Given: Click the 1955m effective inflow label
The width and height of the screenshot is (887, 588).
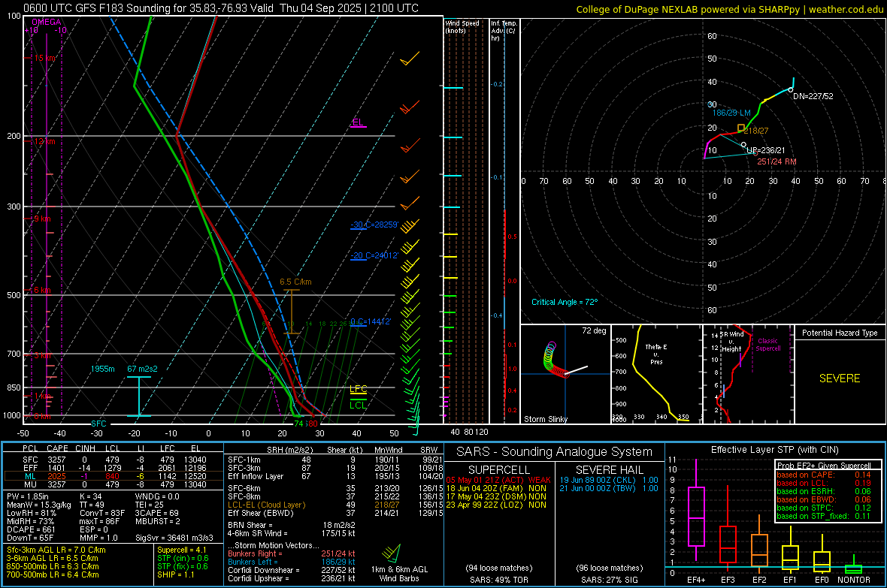Looking at the screenshot, I should pos(102,369).
